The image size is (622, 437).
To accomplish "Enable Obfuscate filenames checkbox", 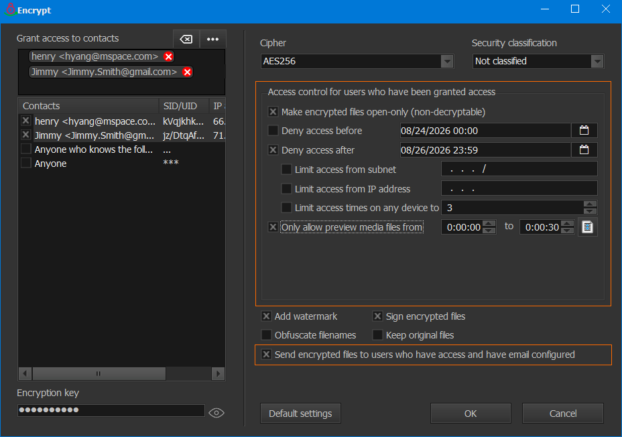I will 266,334.
